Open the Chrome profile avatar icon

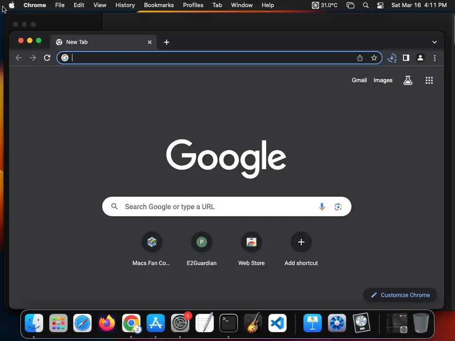coord(420,58)
